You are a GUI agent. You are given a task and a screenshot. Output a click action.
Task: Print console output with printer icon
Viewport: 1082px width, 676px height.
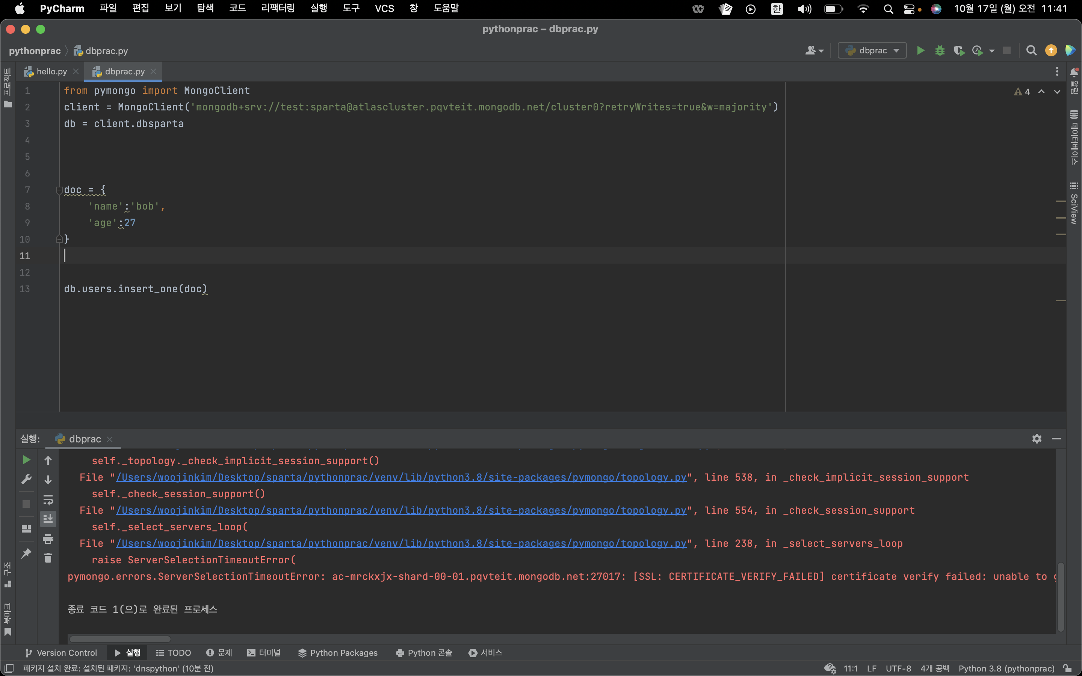click(48, 539)
